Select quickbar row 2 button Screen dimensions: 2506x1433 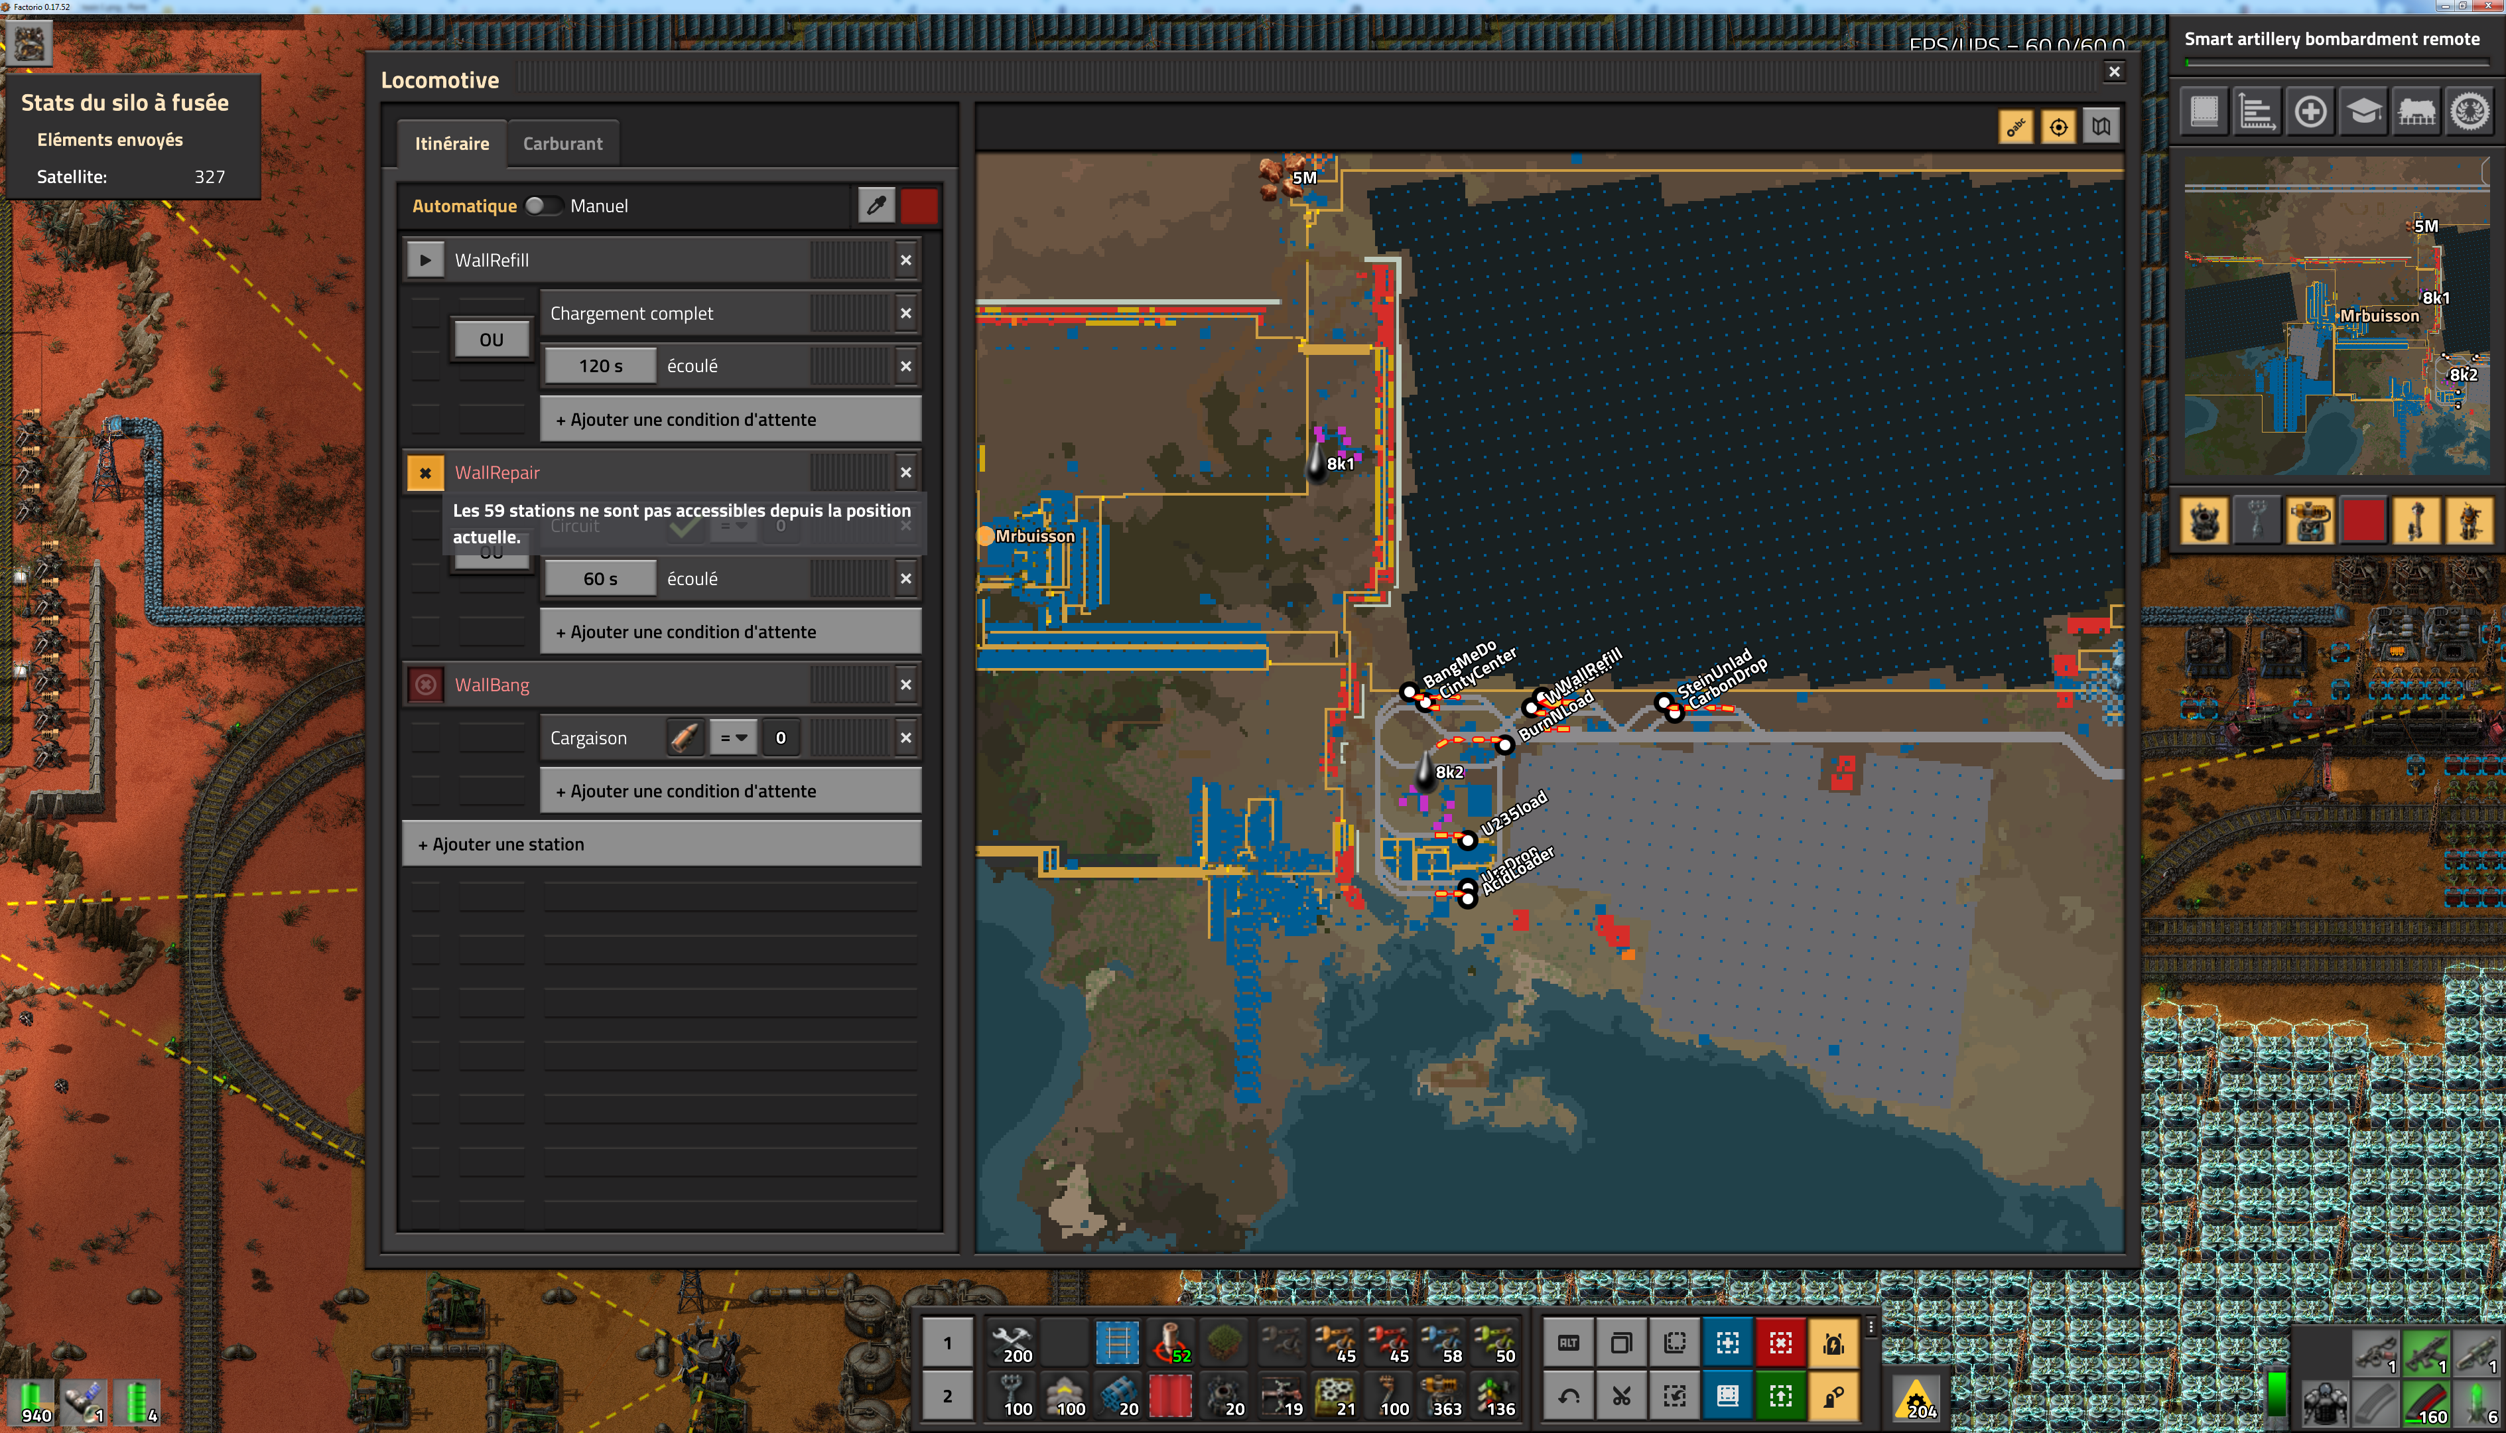[947, 1397]
